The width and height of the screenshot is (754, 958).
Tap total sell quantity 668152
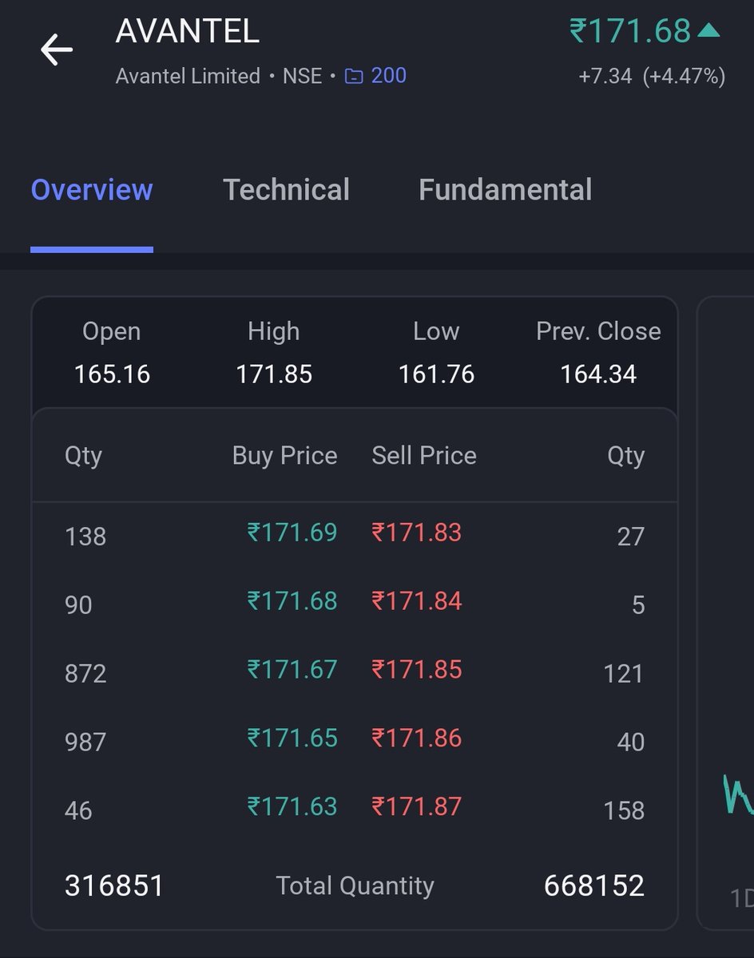point(594,885)
